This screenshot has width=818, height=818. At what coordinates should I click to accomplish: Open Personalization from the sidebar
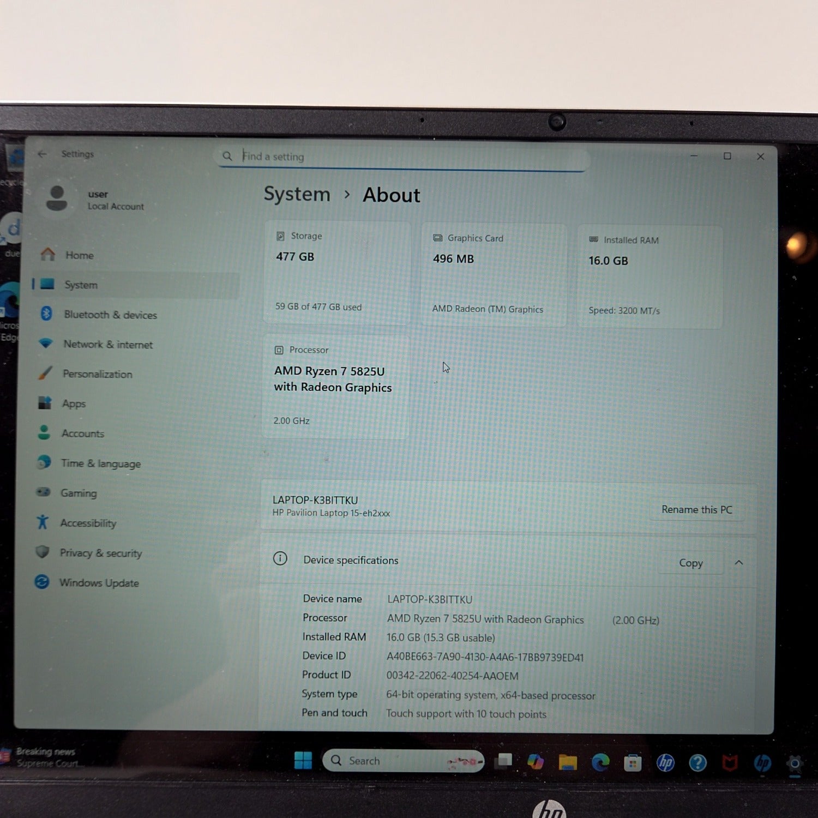coord(97,374)
